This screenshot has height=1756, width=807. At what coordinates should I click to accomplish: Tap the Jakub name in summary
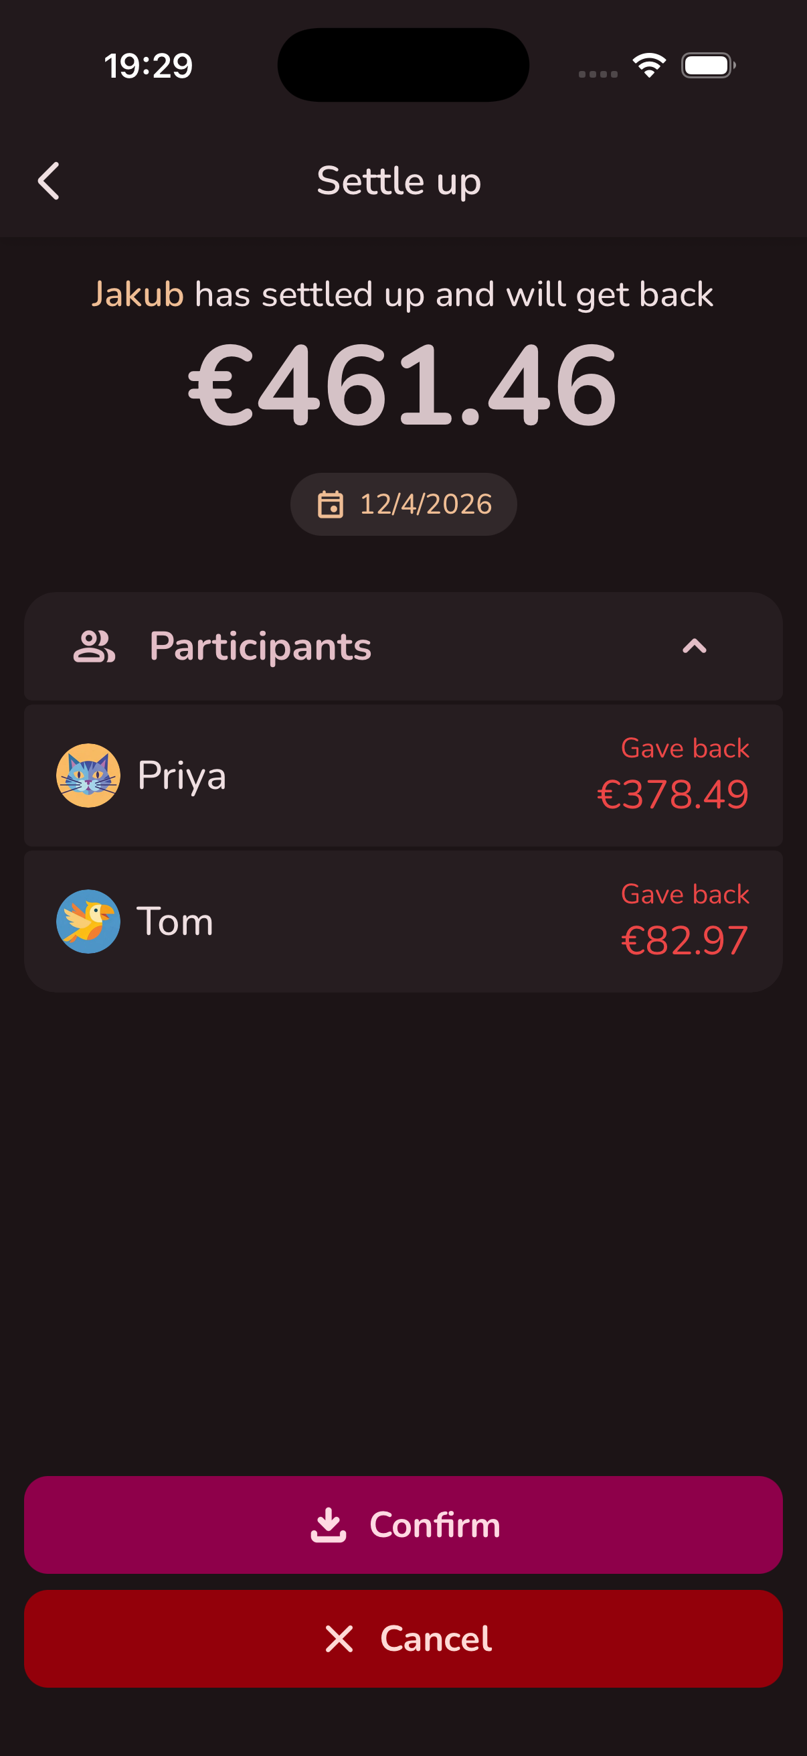tap(138, 295)
